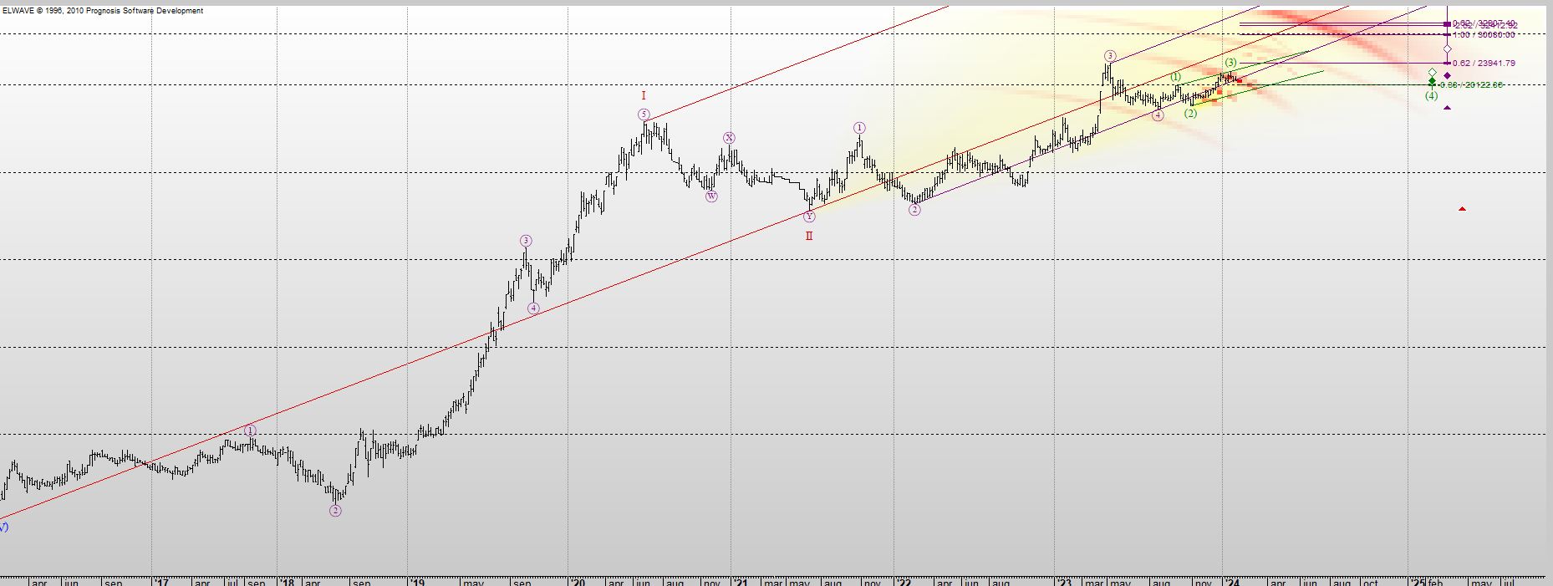Click the small purple triangle marker
1553x586 pixels.
(x=1447, y=107)
